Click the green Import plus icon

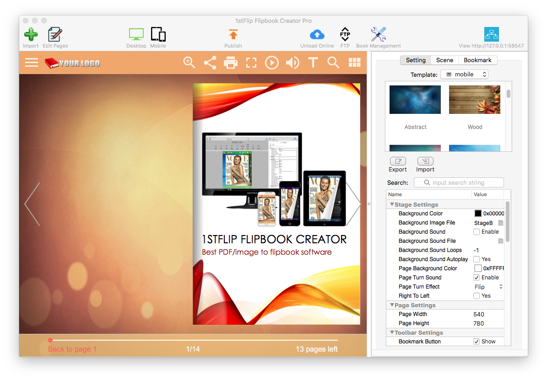[x=31, y=34]
